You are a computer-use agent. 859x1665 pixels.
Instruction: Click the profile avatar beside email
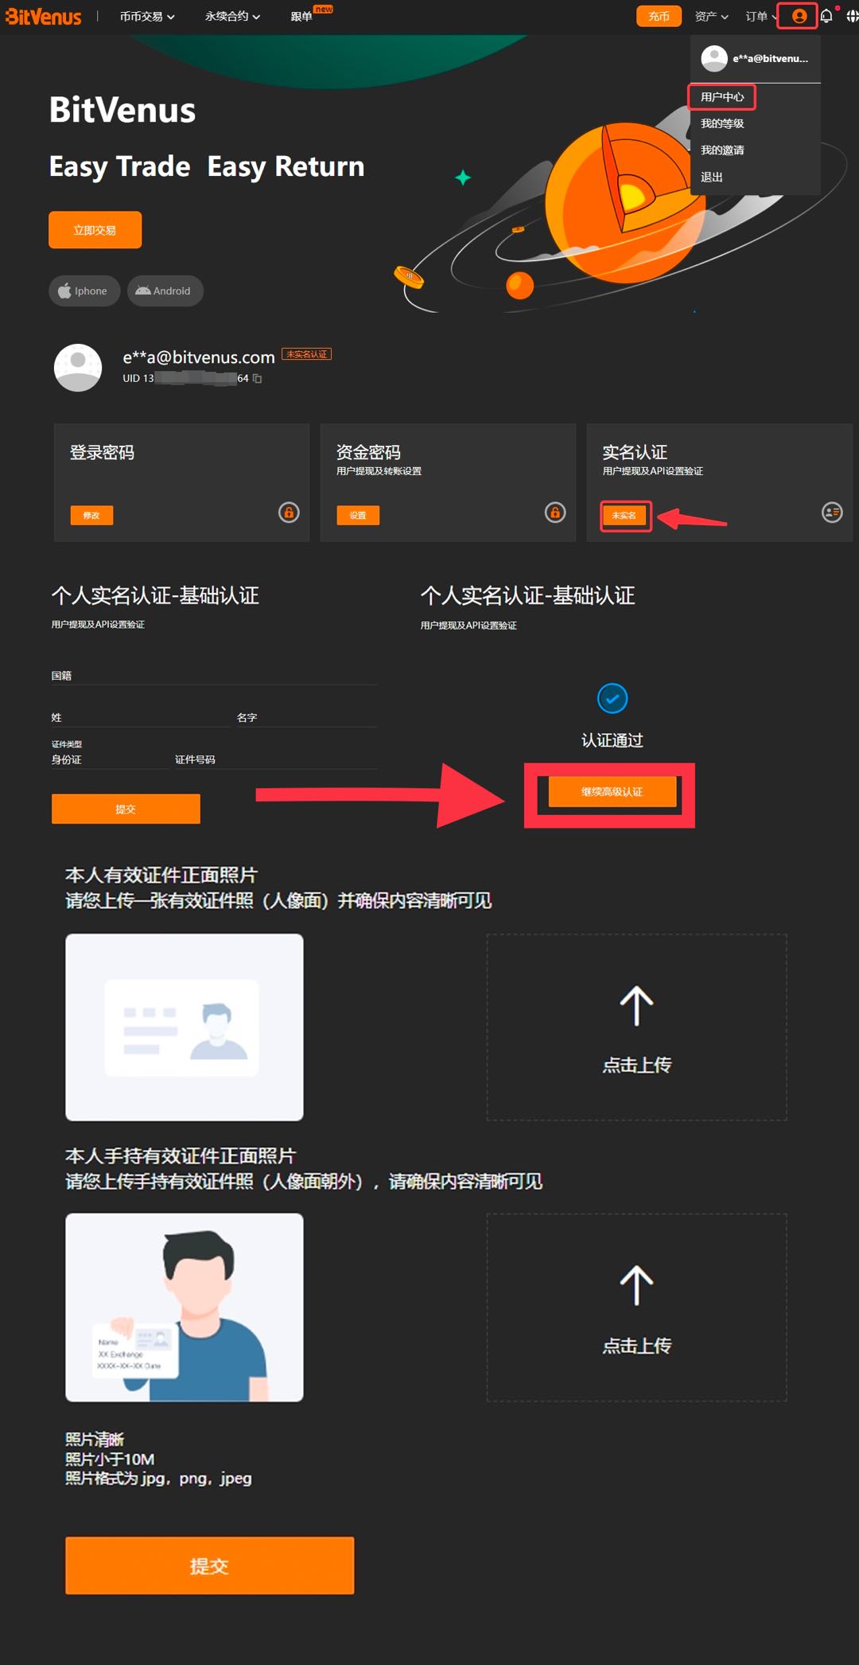(x=78, y=368)
